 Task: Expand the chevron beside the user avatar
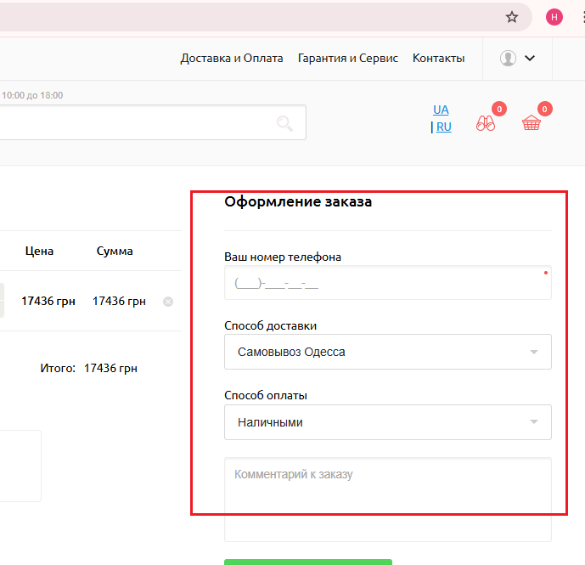tap(531, 59)
